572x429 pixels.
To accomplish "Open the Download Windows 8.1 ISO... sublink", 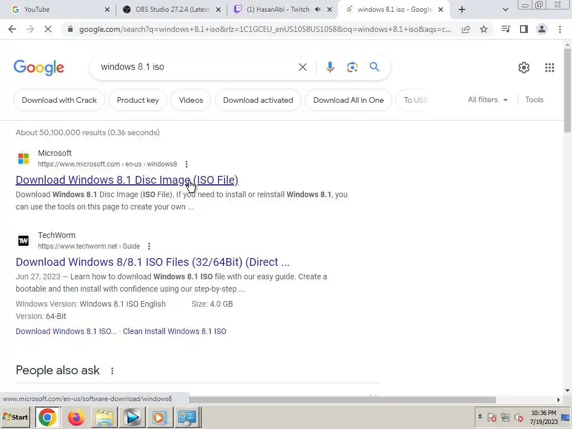I will (x=66, y=331).
